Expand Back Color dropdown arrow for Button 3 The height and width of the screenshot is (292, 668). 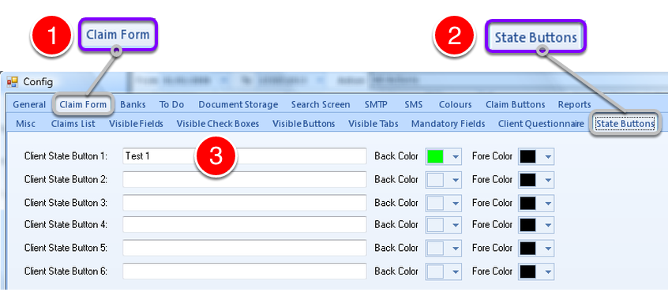click(x=456, y=204)
